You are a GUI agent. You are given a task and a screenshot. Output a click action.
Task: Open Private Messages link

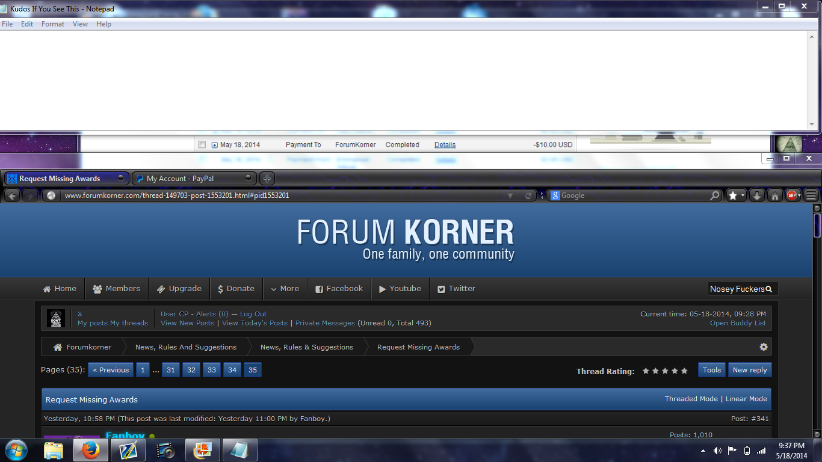326,323
